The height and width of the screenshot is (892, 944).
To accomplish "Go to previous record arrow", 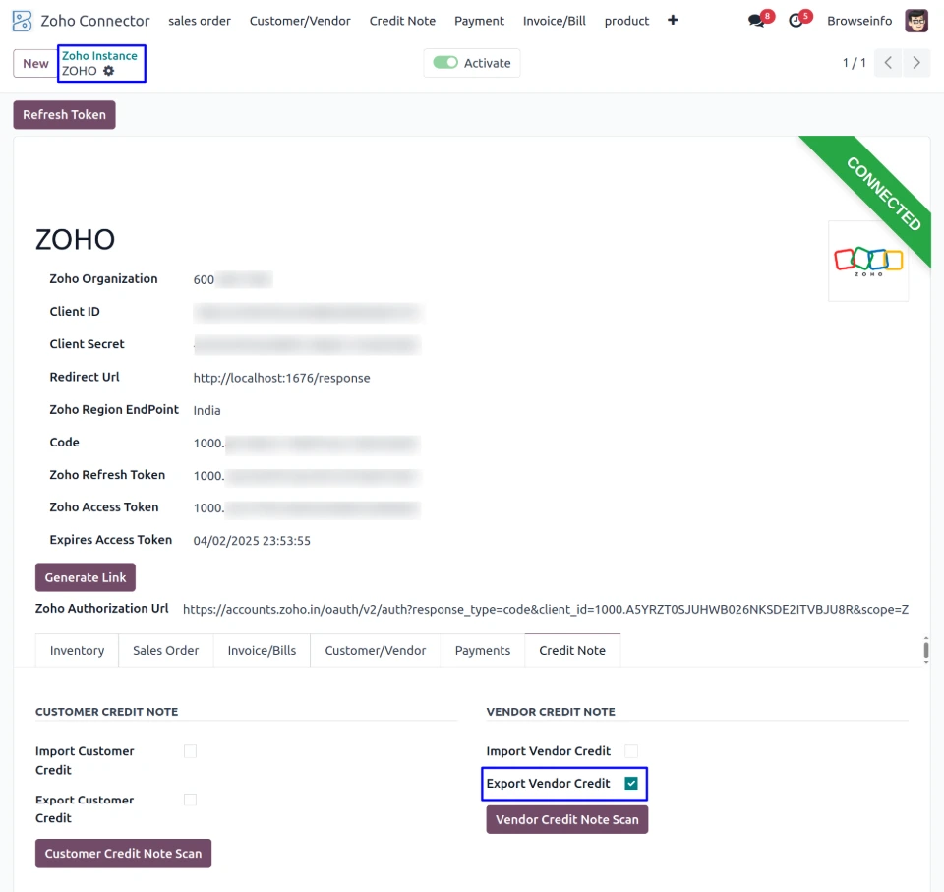I will [888, 63].
